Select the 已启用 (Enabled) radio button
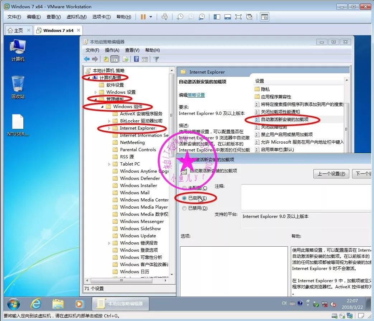Viewport: 374px width, 321px height. point(184,198)
